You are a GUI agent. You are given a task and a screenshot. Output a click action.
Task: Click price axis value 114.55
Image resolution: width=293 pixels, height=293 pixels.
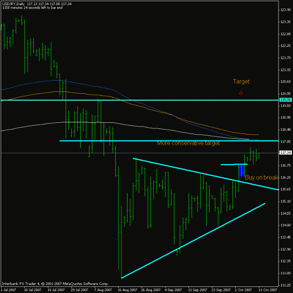coord(285,213)
